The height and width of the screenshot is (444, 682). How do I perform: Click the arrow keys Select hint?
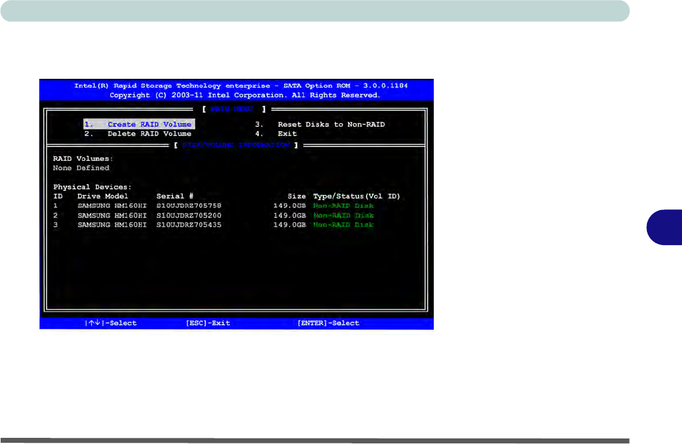111,323
